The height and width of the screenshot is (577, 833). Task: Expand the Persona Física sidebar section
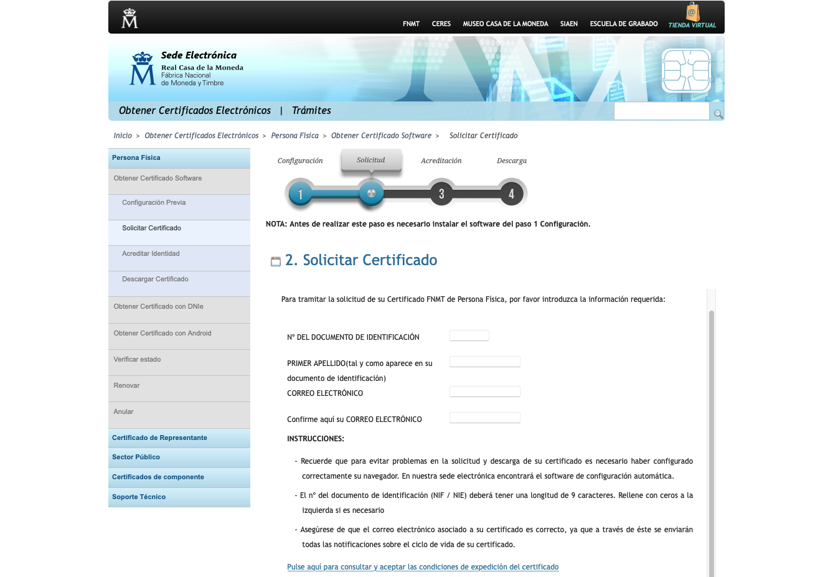coord(179,158)
